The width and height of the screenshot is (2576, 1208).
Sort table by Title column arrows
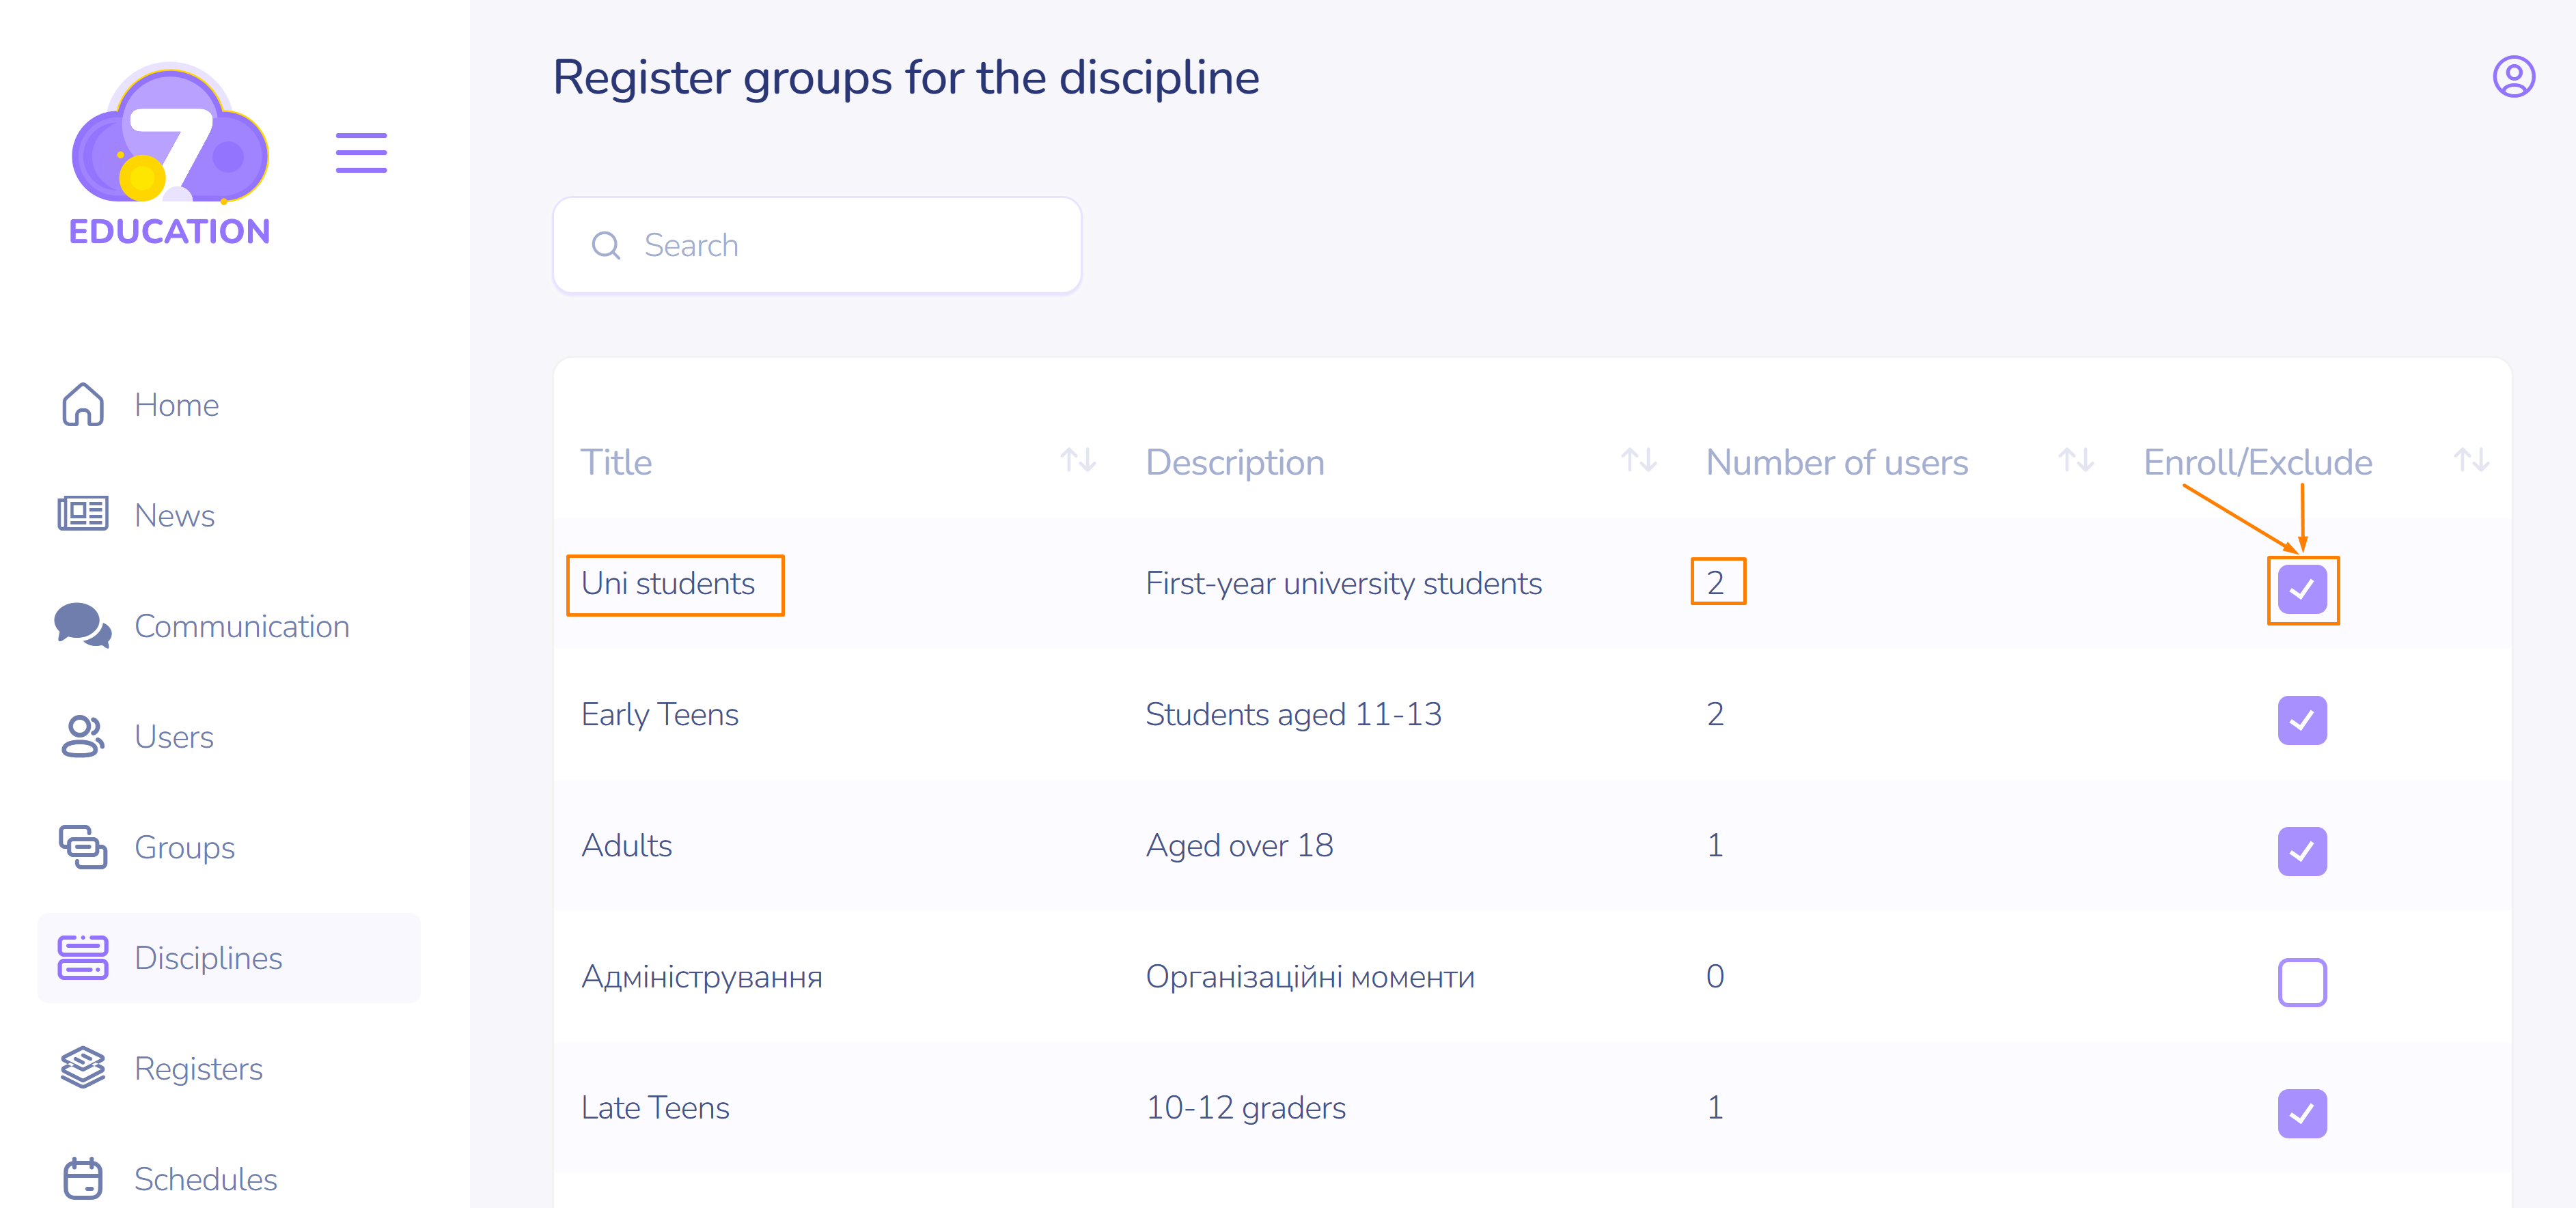1077,461
